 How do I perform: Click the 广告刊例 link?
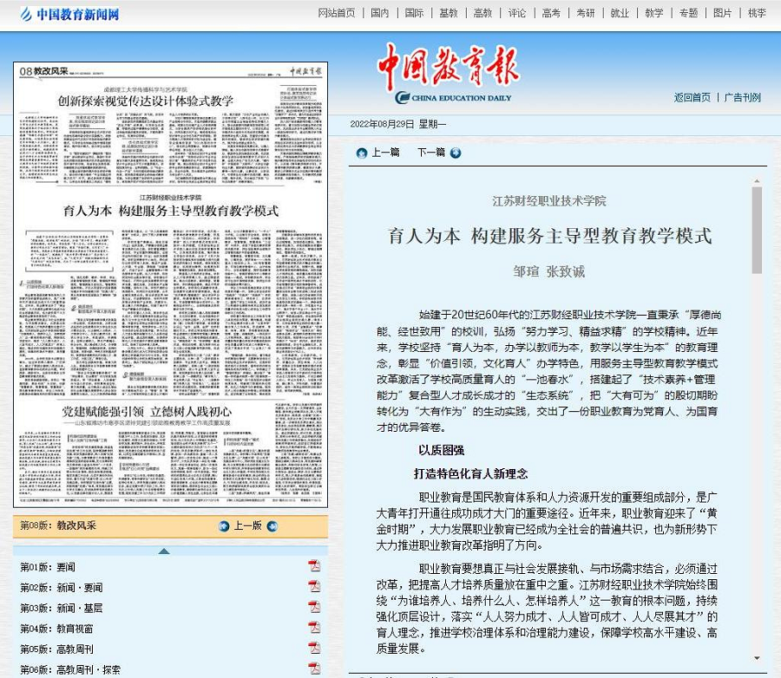(743, 98)
